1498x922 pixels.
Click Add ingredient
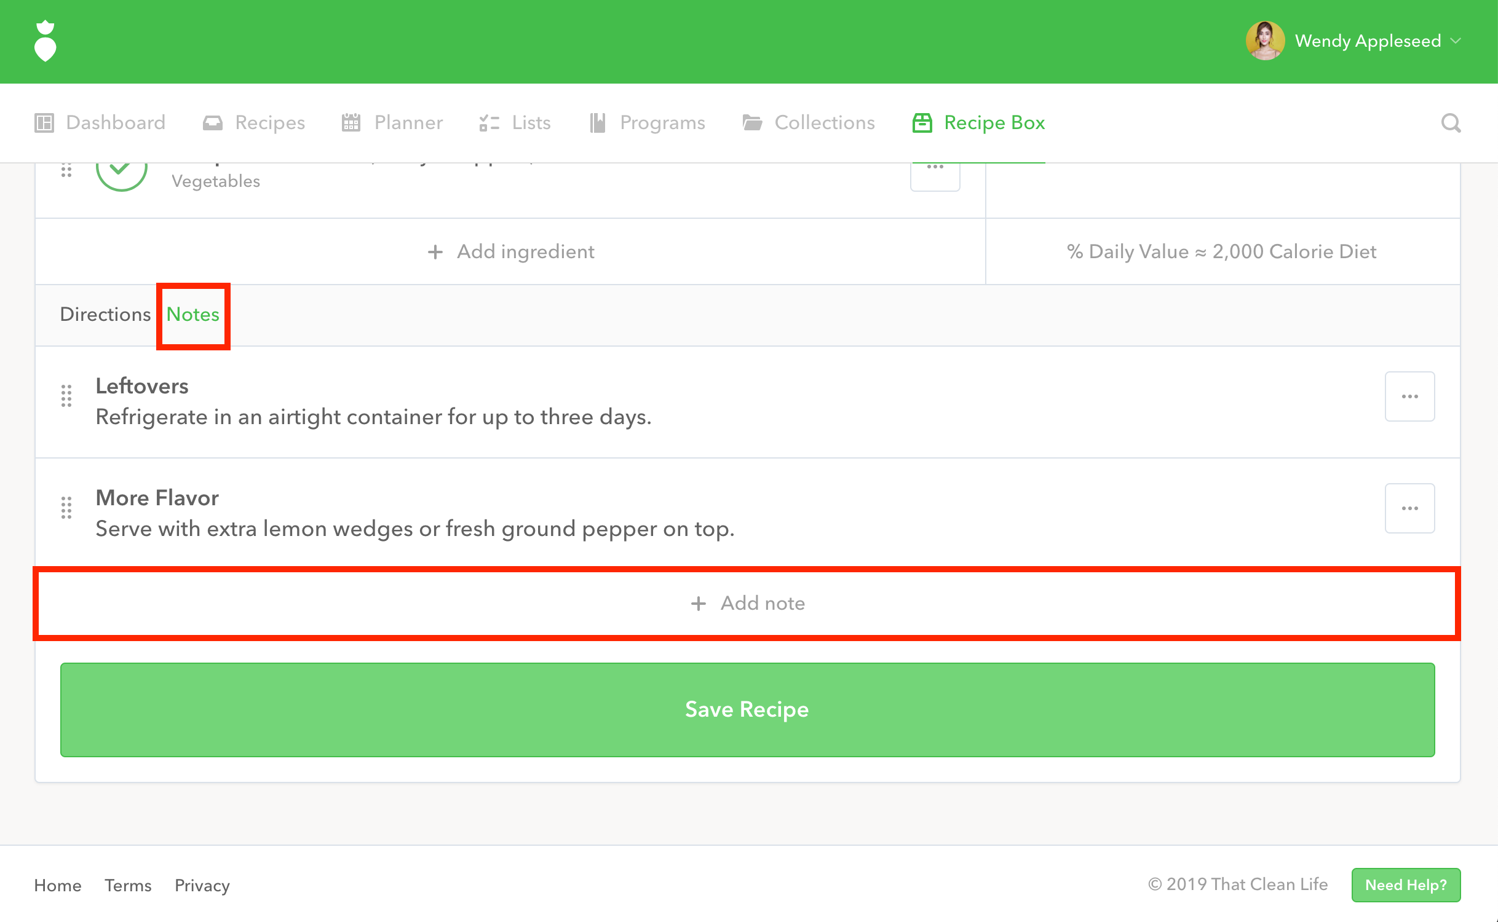pos(510,252)
